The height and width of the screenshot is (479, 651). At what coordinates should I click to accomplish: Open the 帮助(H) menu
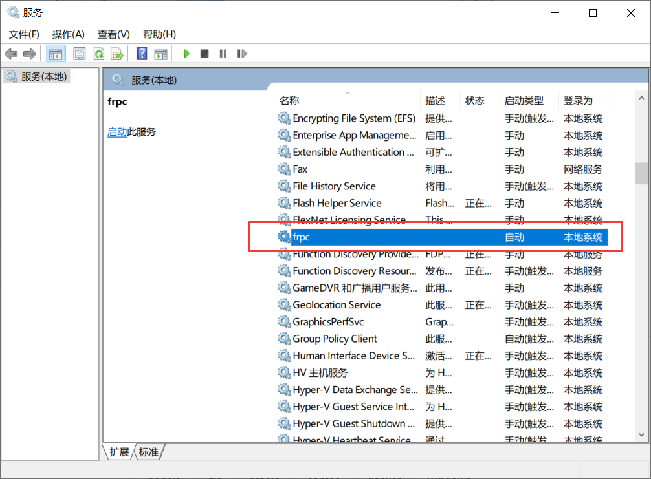click(x=159, y=34)
